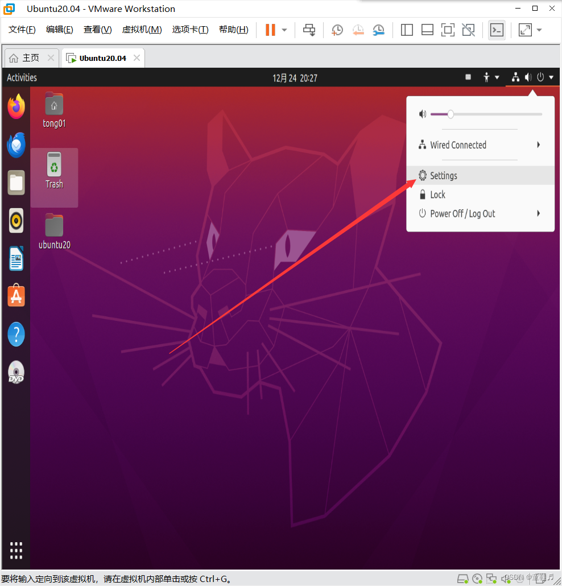This screenshot has width=562, height=586.
Task: Open the 虚拟机(M) menu
Action: click(x=142, y=30)
